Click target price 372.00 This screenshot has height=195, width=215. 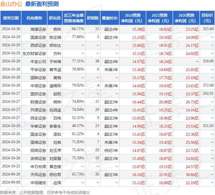pyautogui.click(x=208, y=86)
